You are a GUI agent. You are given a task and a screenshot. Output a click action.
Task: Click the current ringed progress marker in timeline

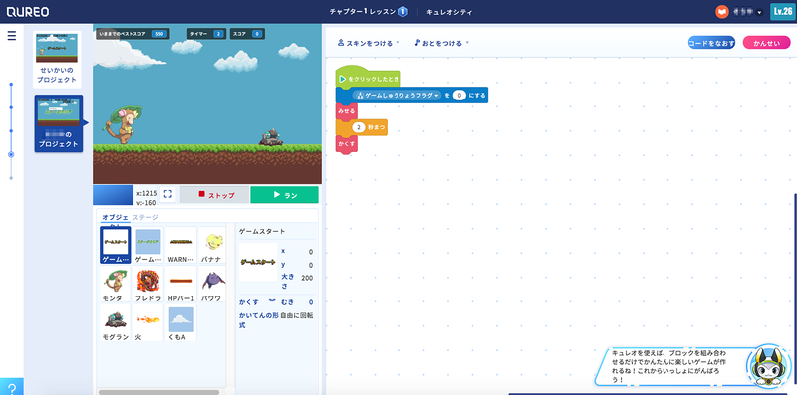(x=11, y=154)
